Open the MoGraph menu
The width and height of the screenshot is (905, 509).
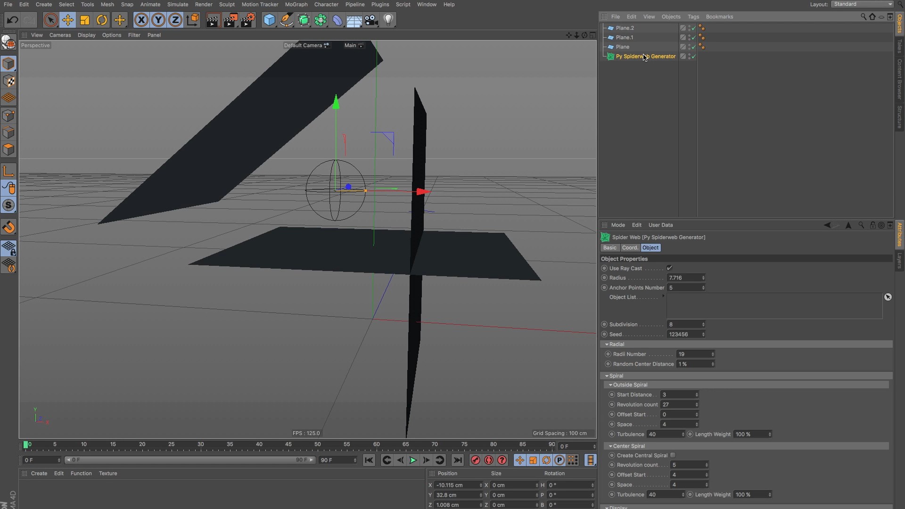point(296,4)
